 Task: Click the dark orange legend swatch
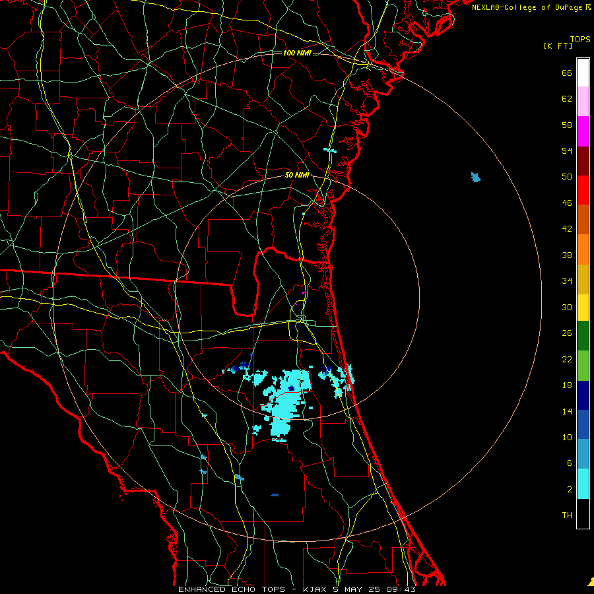pos(583,220)
